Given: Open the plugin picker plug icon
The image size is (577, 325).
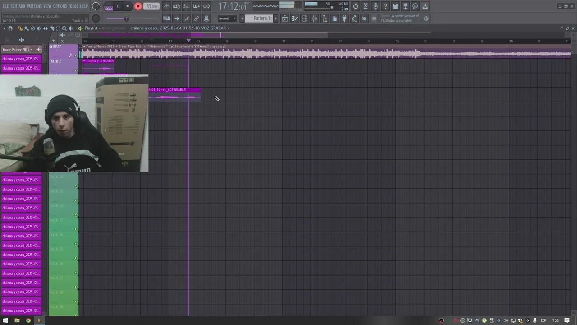Looking at the screenshot, I should point(344,19).
